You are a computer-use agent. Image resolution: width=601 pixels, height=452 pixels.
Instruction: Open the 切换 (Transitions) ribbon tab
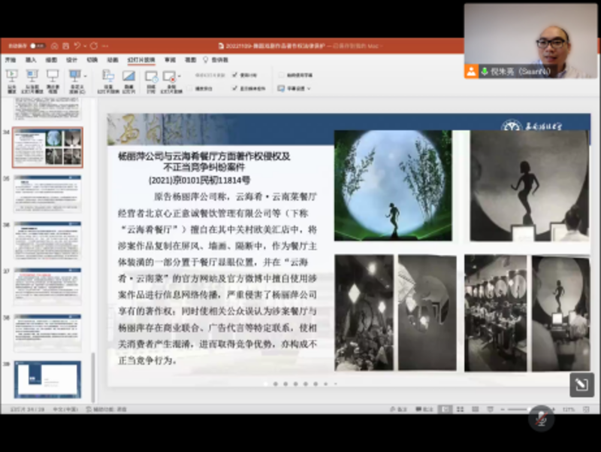92,60
